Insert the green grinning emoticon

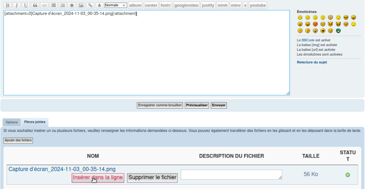[338, 31]
